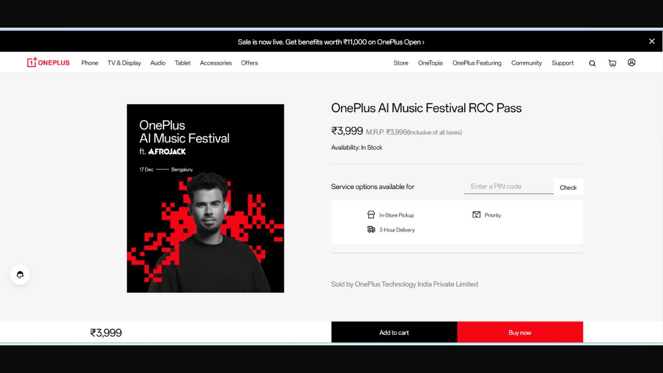This screenshot has width=663, height=373.
Task: Focus the PIN code input field
Action: (x=509, y=187)
